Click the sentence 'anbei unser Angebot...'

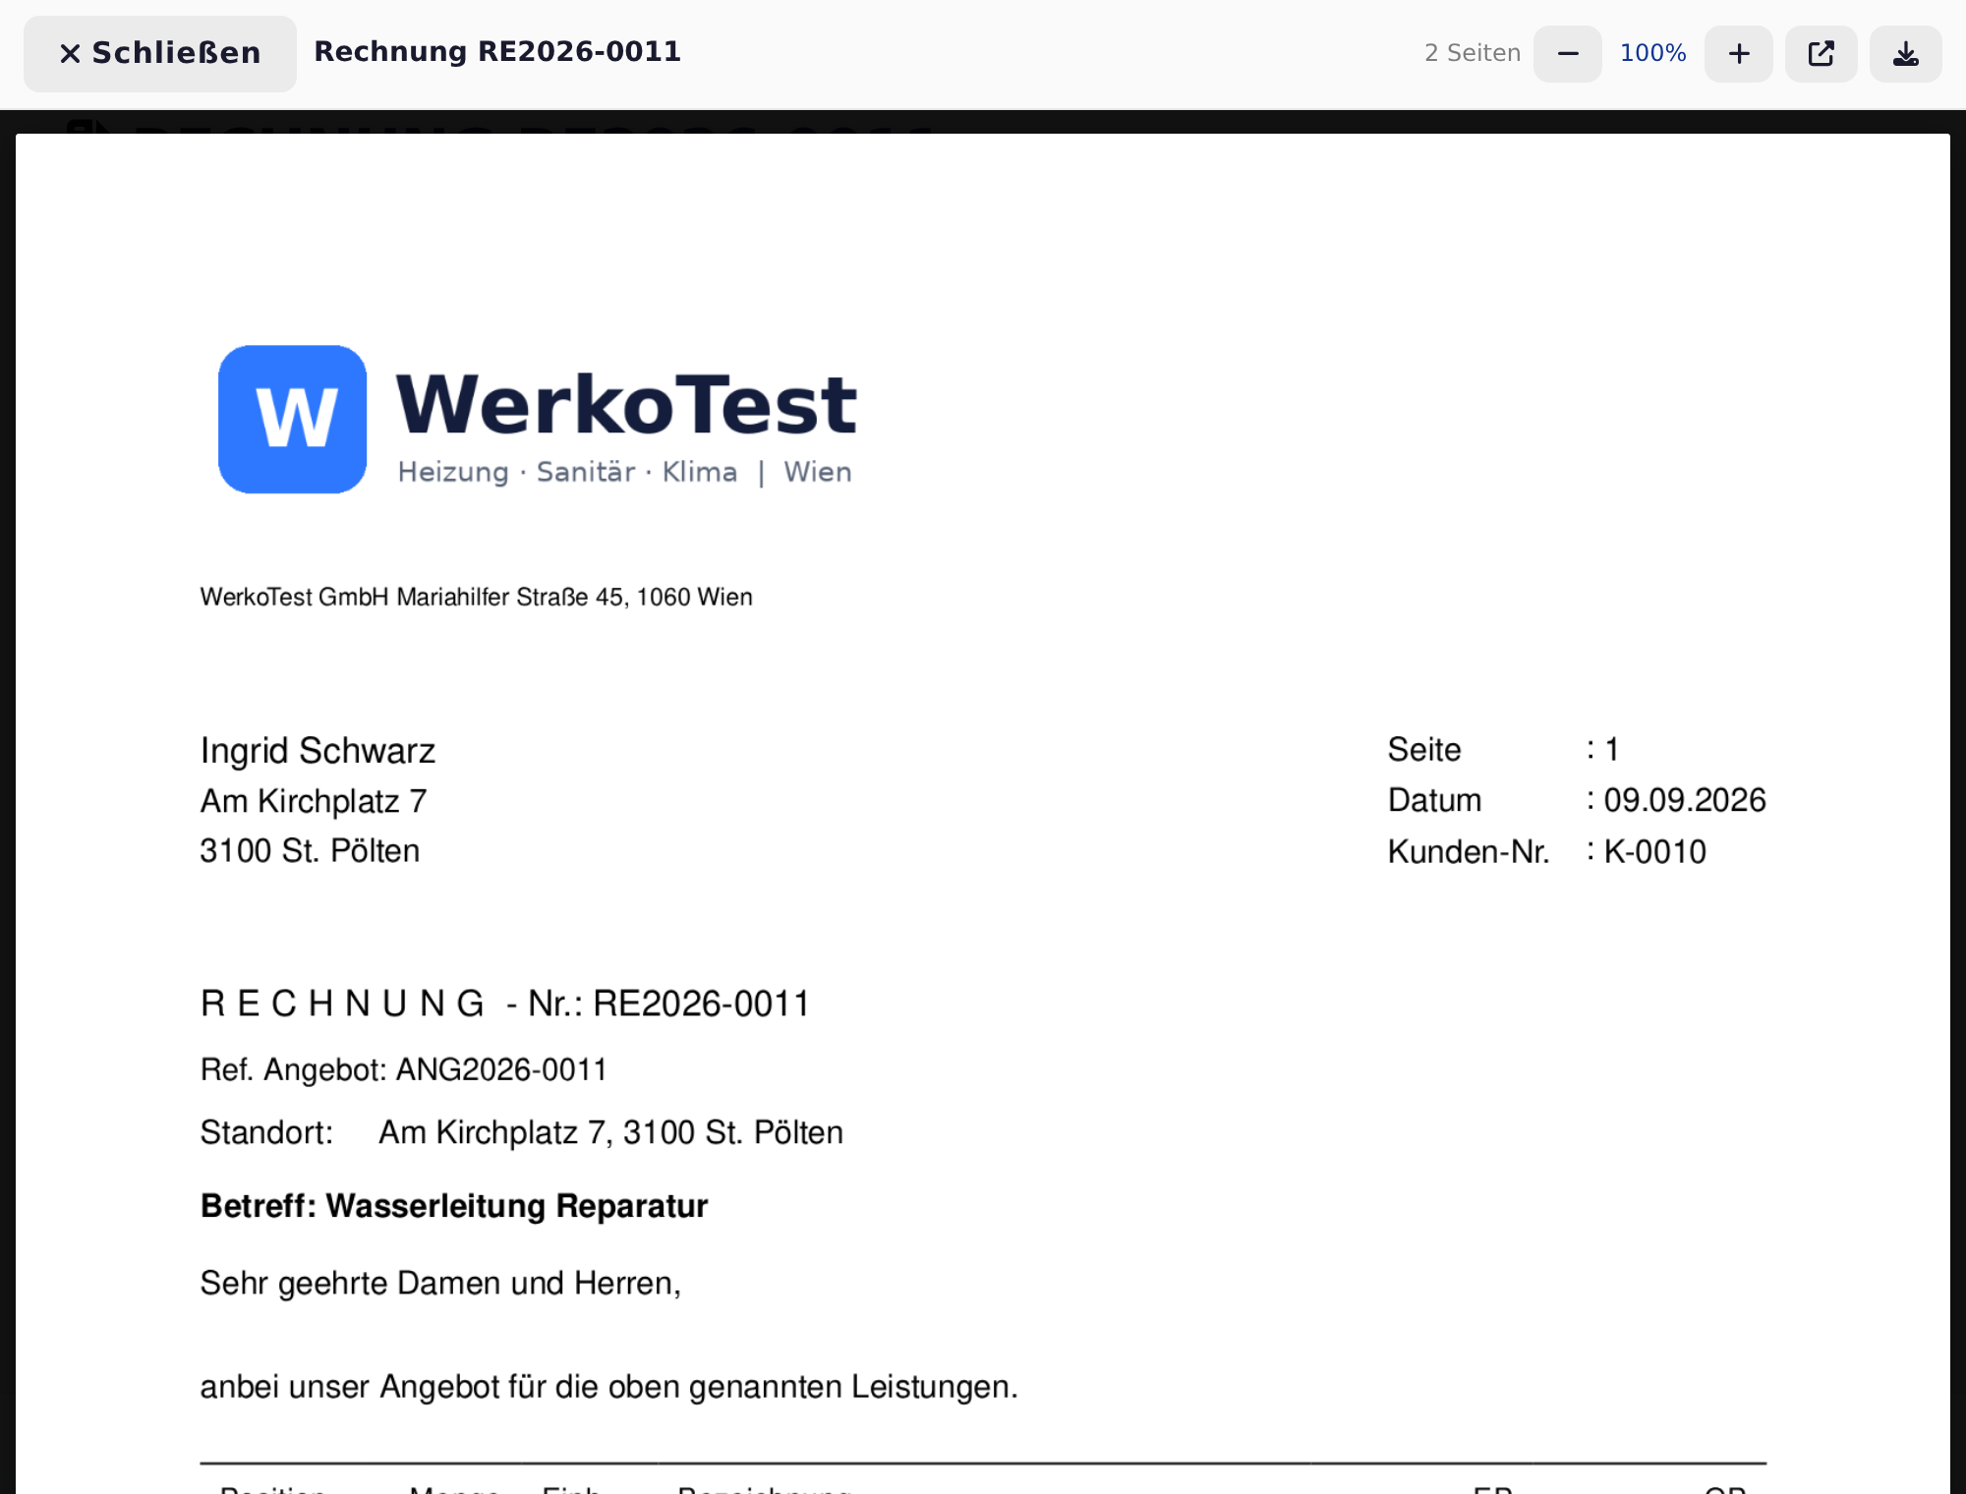pyautogui.click(x=609, y=1387)
